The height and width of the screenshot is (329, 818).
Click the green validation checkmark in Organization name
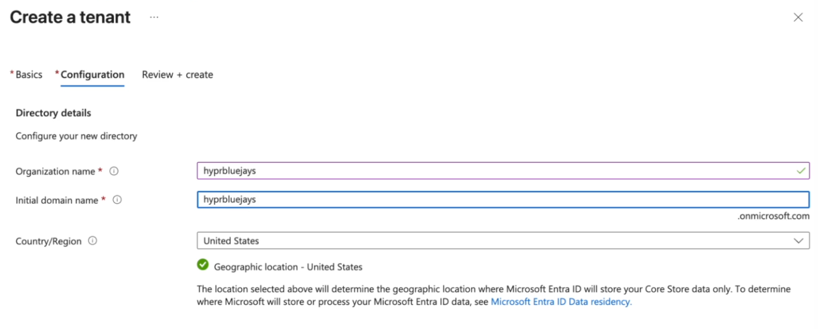click(x=800, y=171)
